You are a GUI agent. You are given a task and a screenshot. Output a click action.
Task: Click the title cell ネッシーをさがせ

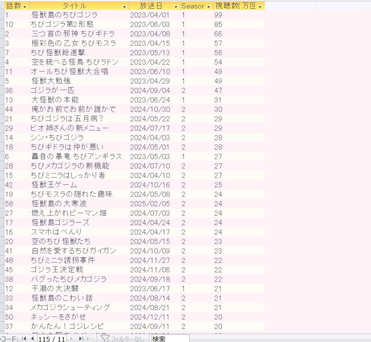[x=79, y=317]
